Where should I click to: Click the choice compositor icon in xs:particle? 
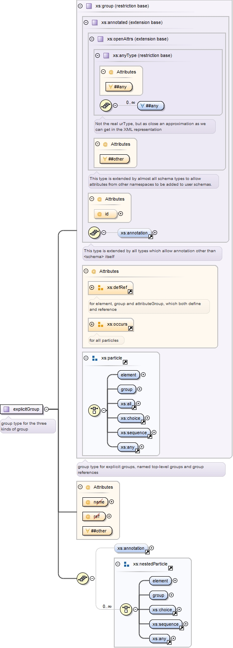point(94,410)
